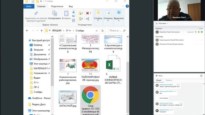Select Видео folder in navigation pane
This screenshot has width=205, height=115.
37,78
